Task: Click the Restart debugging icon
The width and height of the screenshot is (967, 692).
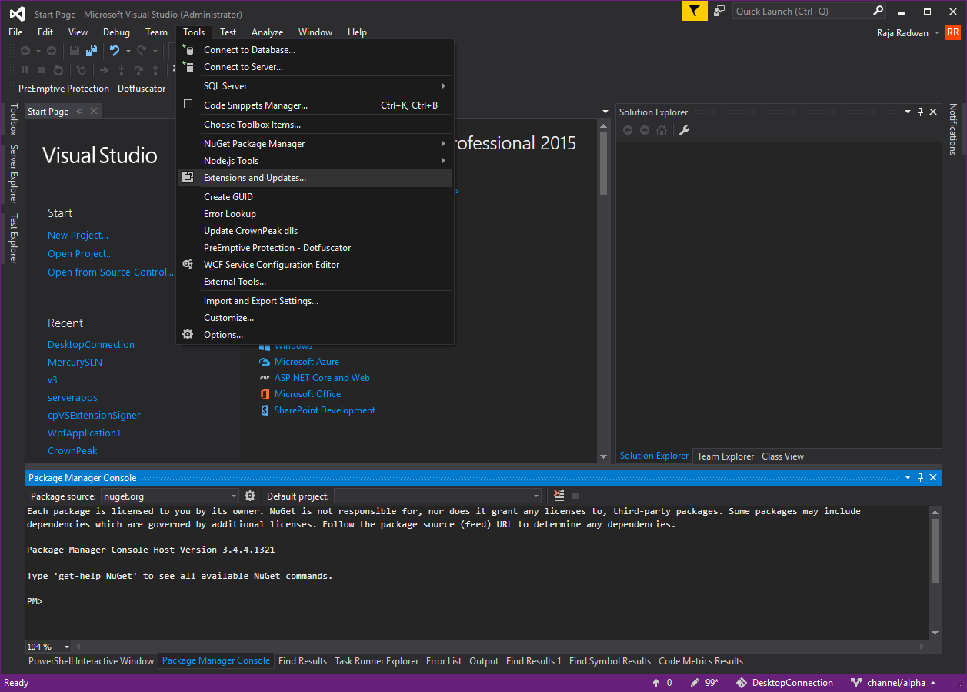Action: click(58, 70)
